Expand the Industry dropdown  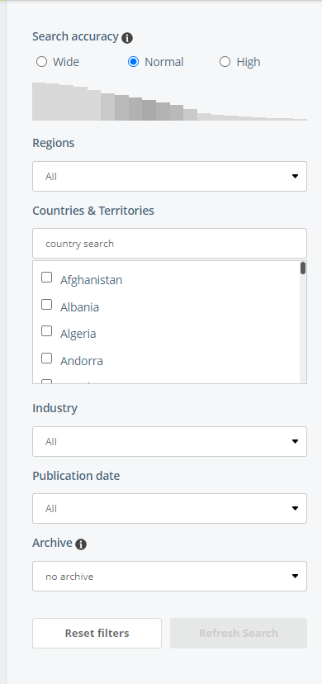pos(169,441)
